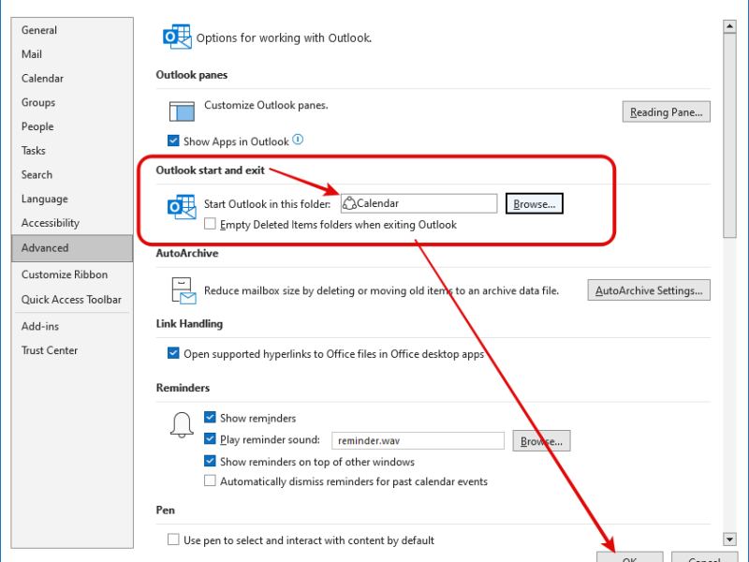Click the info icon next to Show Apps in Outlook

[x=298, y=140]
